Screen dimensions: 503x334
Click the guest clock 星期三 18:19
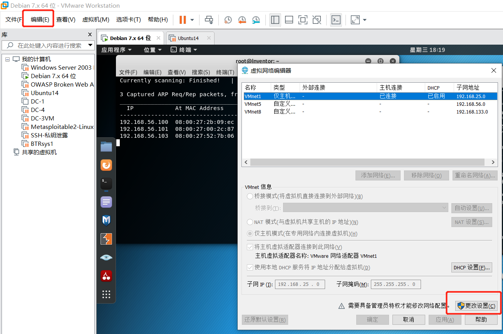[428, 50]
